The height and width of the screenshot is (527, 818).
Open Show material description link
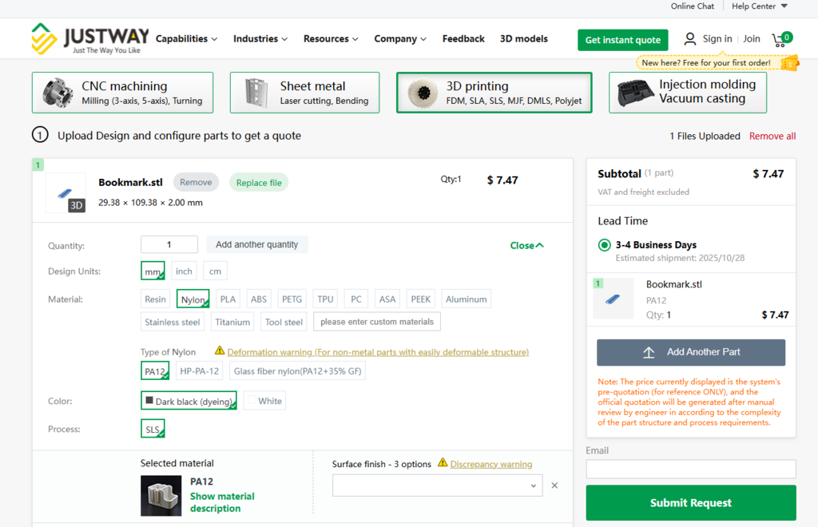(222, 502)
